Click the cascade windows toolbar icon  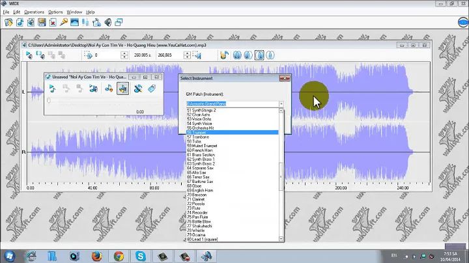coord(119,22)
